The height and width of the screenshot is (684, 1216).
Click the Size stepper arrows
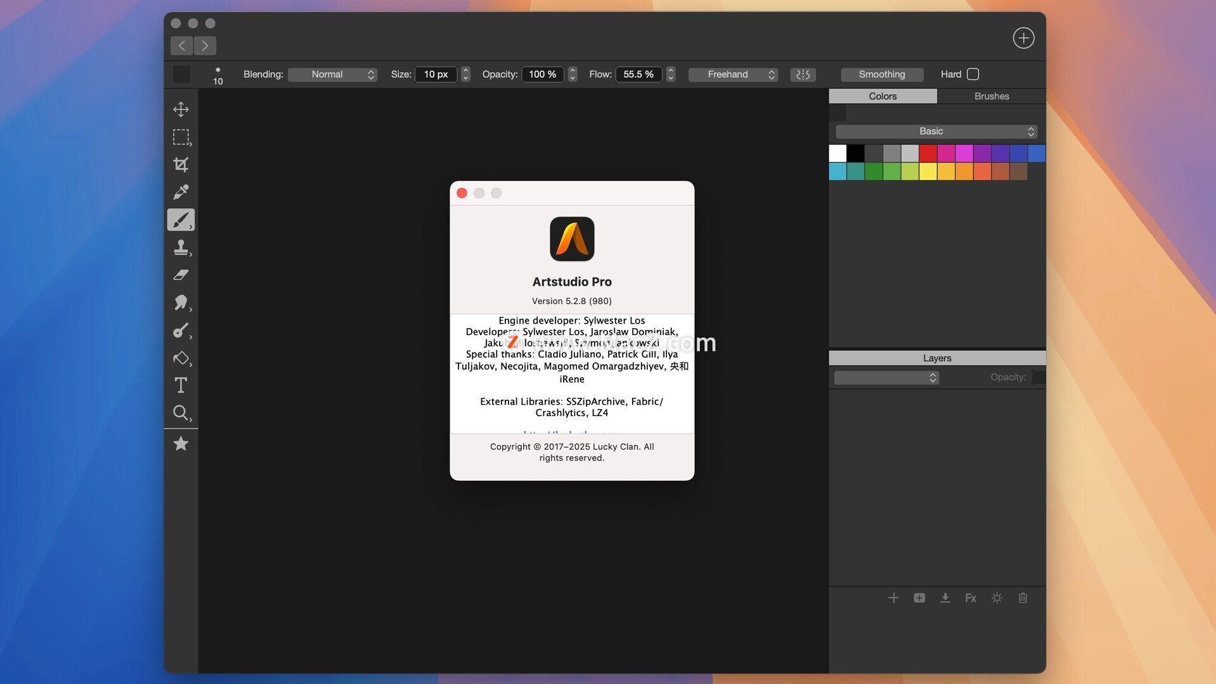coord(465,75)
